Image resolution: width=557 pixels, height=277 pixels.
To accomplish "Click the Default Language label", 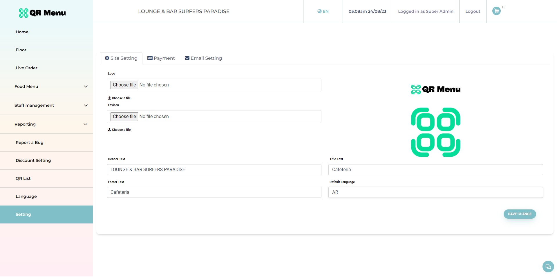I will pos(342,182).
